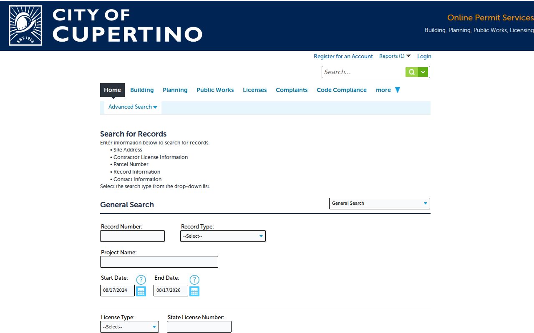The image size is (534, 333).
Task: Go to the Complaints tab
Action: point(292,90)
